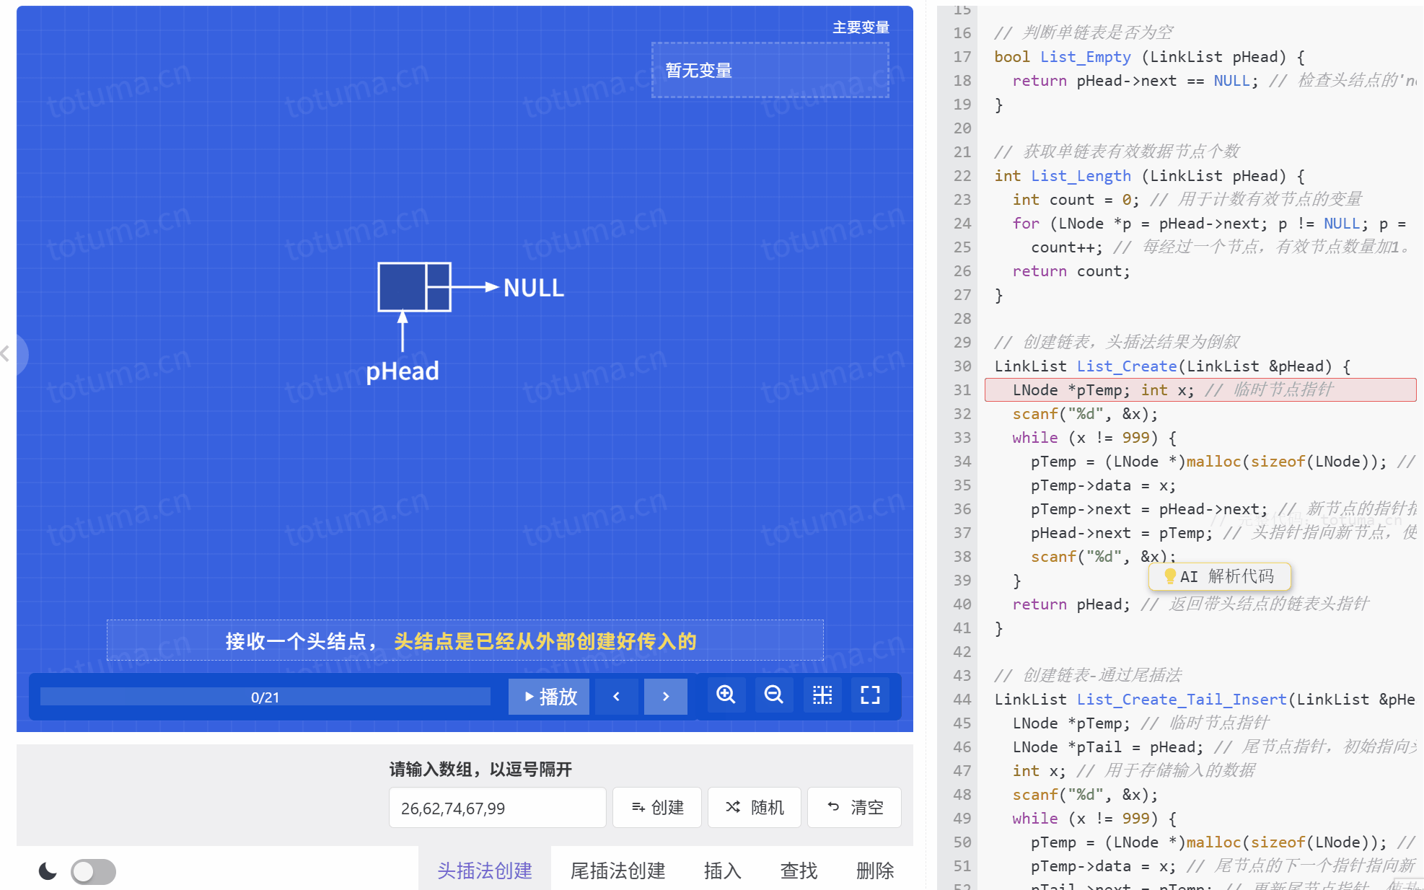This screenshot has height=890, width=1424.
Task: Click code line 'LinkList List_Create(LinkList &pHead) {'
Action: [1173, 366]
